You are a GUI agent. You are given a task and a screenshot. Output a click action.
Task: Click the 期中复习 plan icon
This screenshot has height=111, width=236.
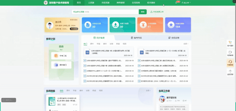tap(56, 65)
